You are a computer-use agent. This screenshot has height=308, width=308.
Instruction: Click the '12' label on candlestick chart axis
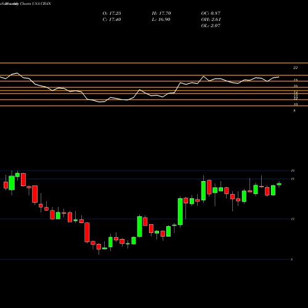pyautogui.click(x=293, y=219)
